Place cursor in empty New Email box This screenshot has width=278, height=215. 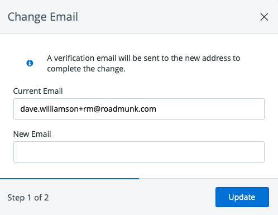(139, 152)
